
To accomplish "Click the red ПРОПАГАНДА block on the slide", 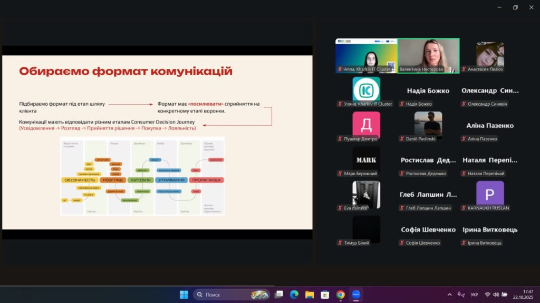I will pos(206,180).
